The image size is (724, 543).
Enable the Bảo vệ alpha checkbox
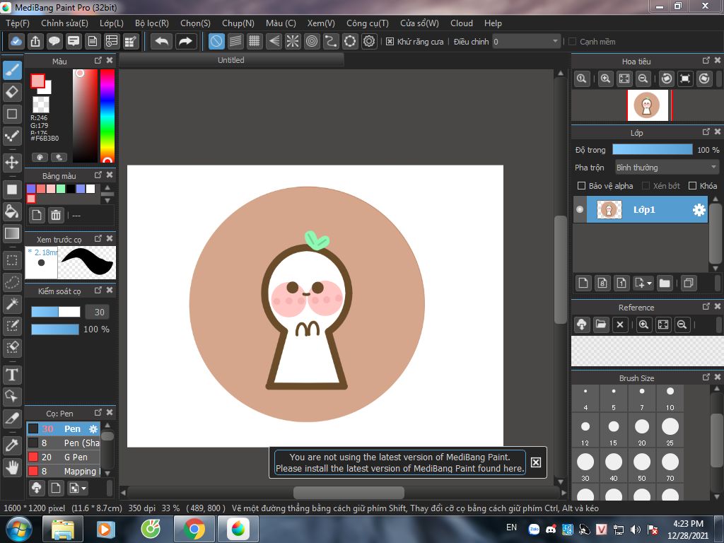[581, 186]
